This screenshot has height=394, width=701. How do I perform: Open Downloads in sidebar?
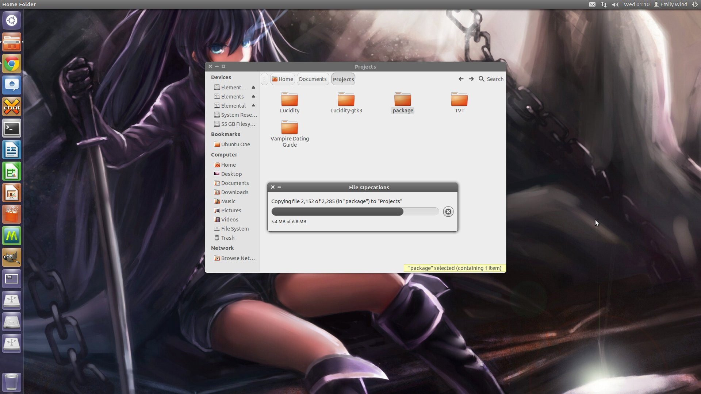[231, 192]
